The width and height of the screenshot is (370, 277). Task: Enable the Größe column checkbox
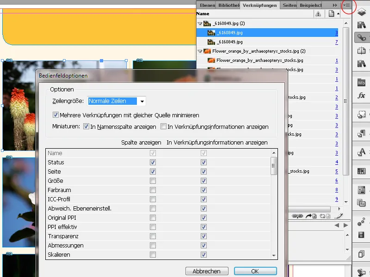[x=153, y=181]
